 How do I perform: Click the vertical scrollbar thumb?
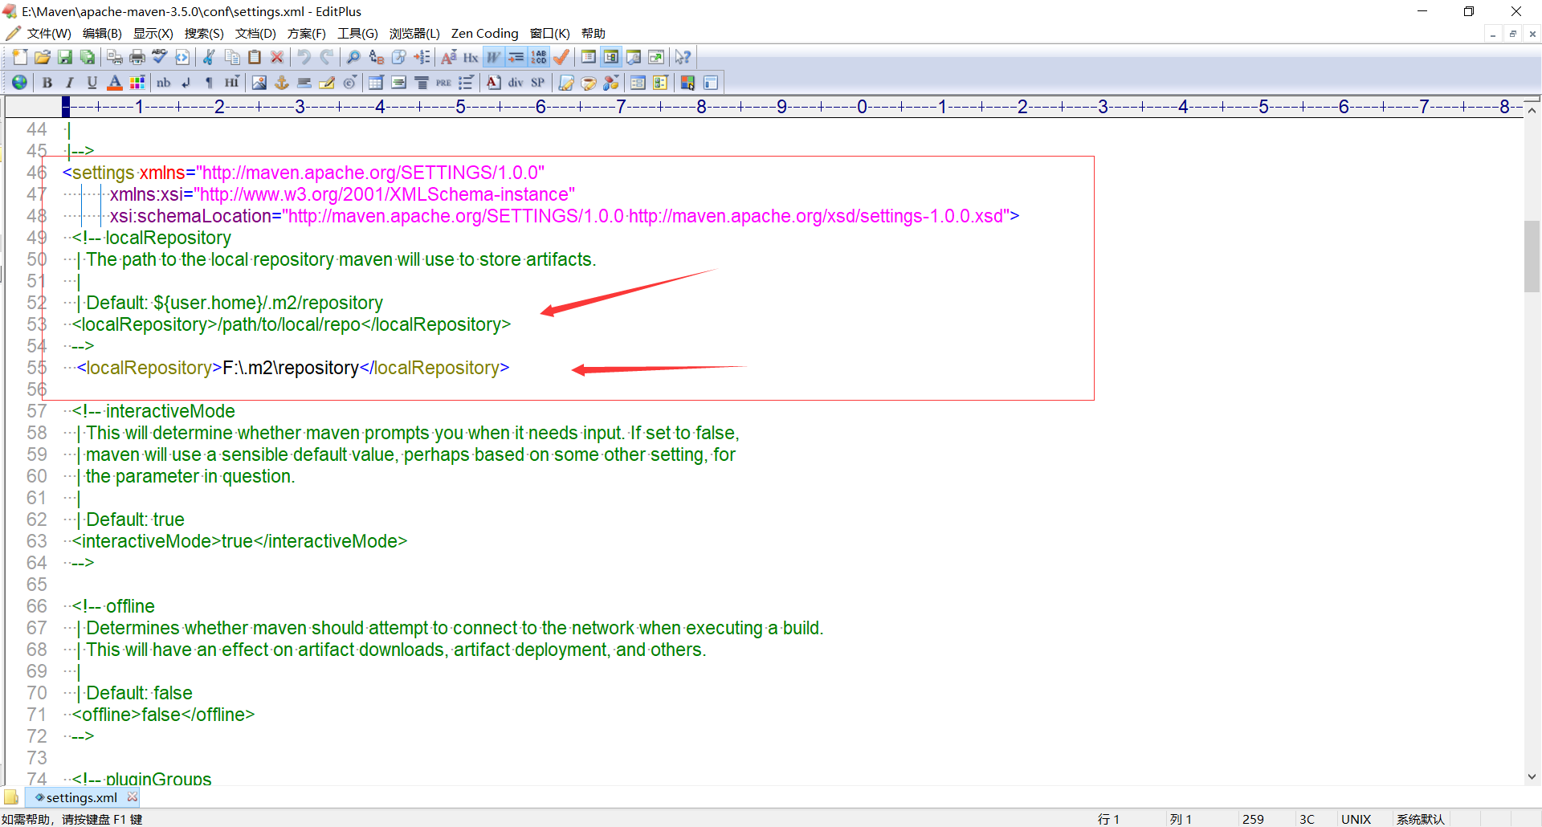[x=1532, y=256]
